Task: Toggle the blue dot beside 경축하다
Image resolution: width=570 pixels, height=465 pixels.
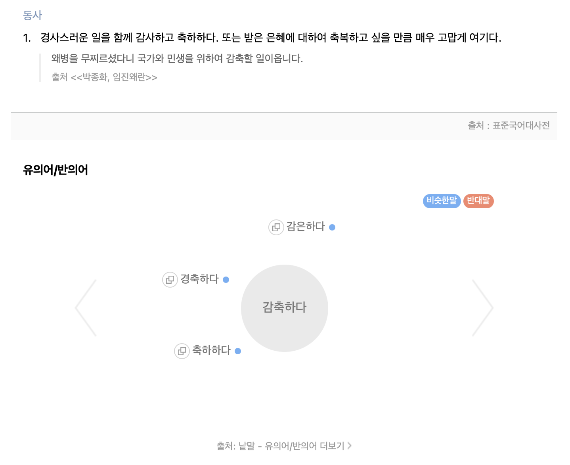Action: (226, 279)
